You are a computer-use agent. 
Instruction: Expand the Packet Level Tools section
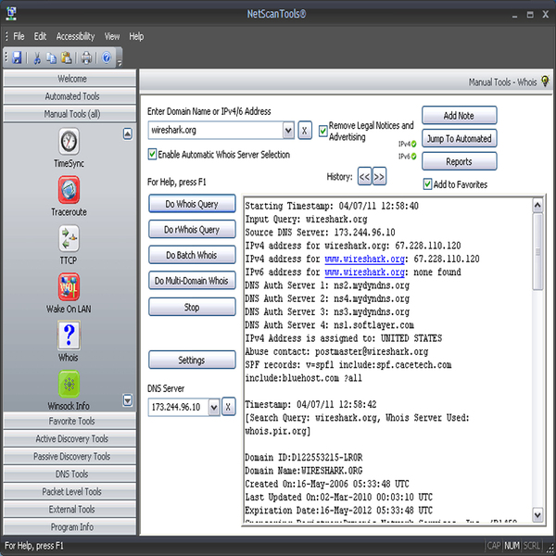click(69, 491)
